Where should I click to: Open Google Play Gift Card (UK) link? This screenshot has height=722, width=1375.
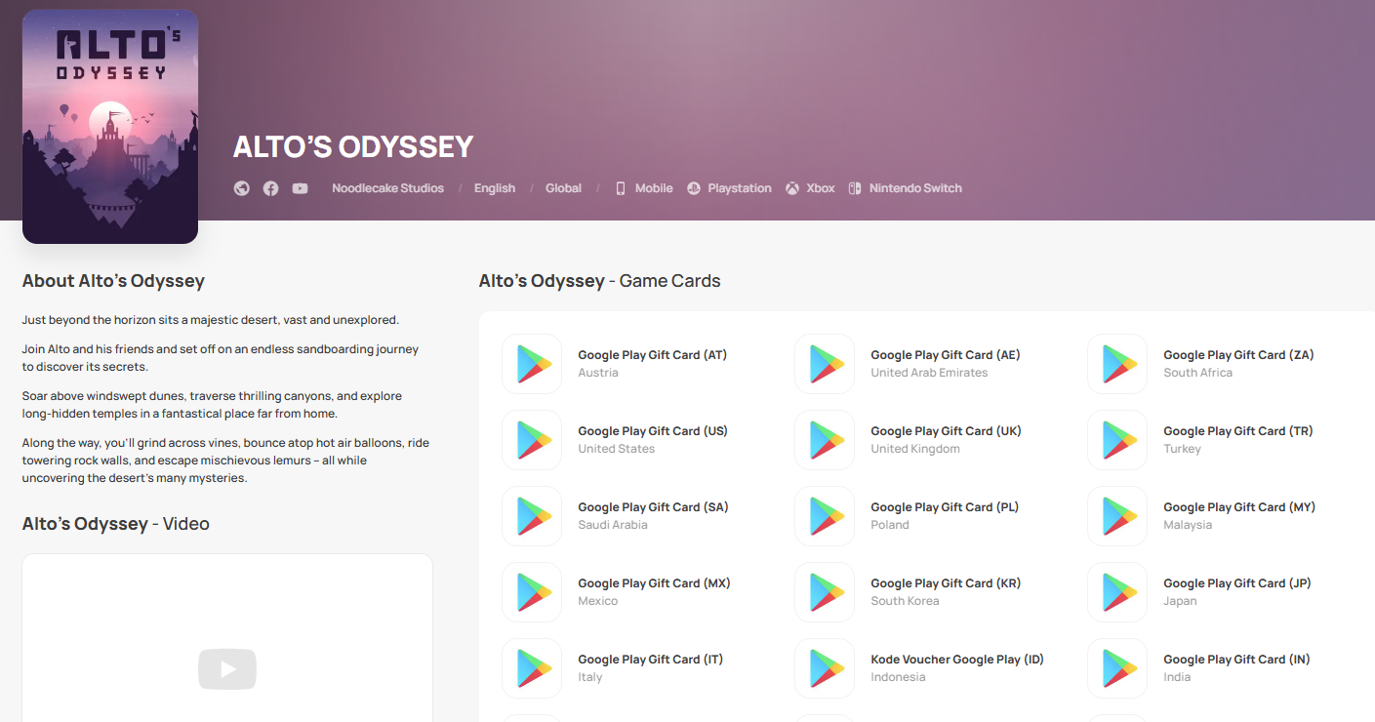click(946, 431)
